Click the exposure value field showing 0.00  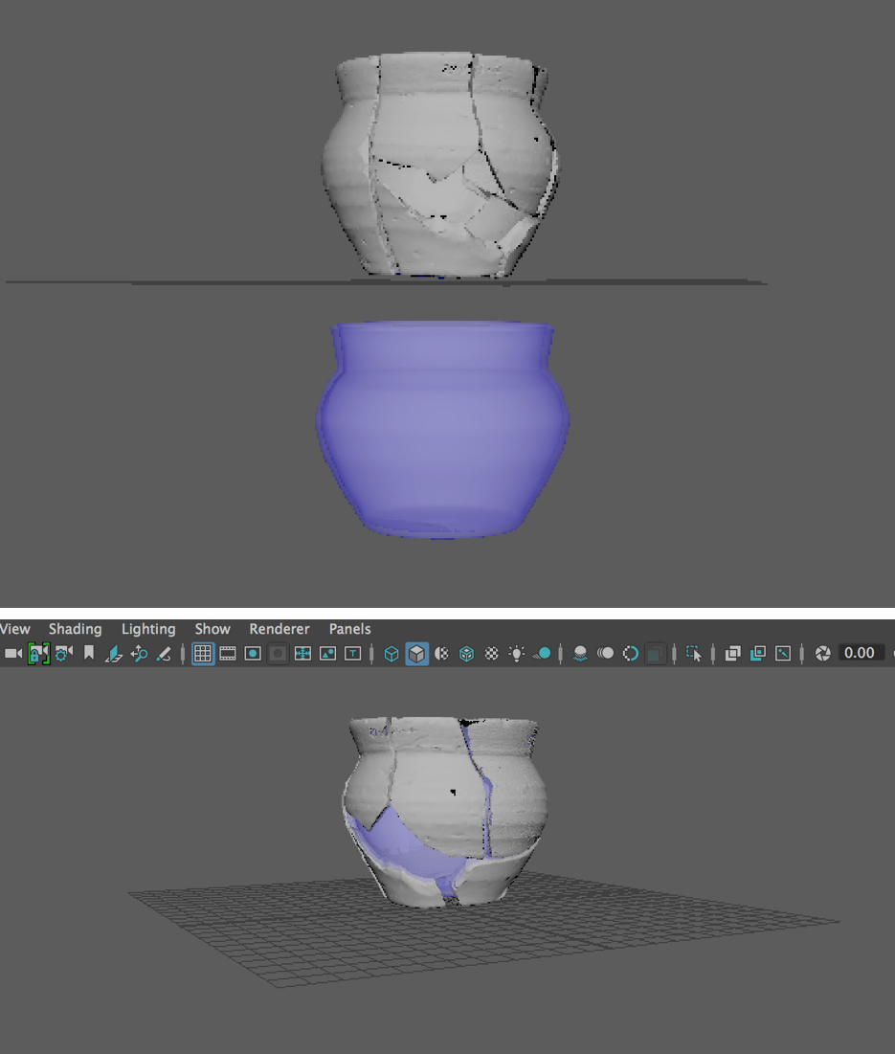[x=860, y=653]
